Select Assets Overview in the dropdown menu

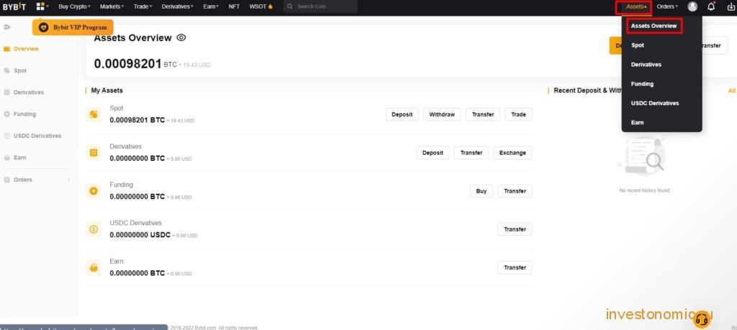[x=654, y=26]
